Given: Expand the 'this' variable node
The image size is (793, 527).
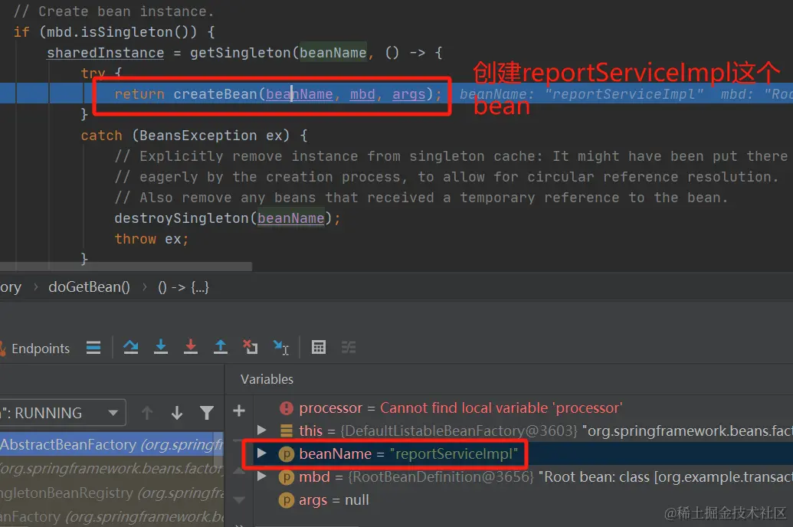Looking at the screenshot, I should 261,430.
